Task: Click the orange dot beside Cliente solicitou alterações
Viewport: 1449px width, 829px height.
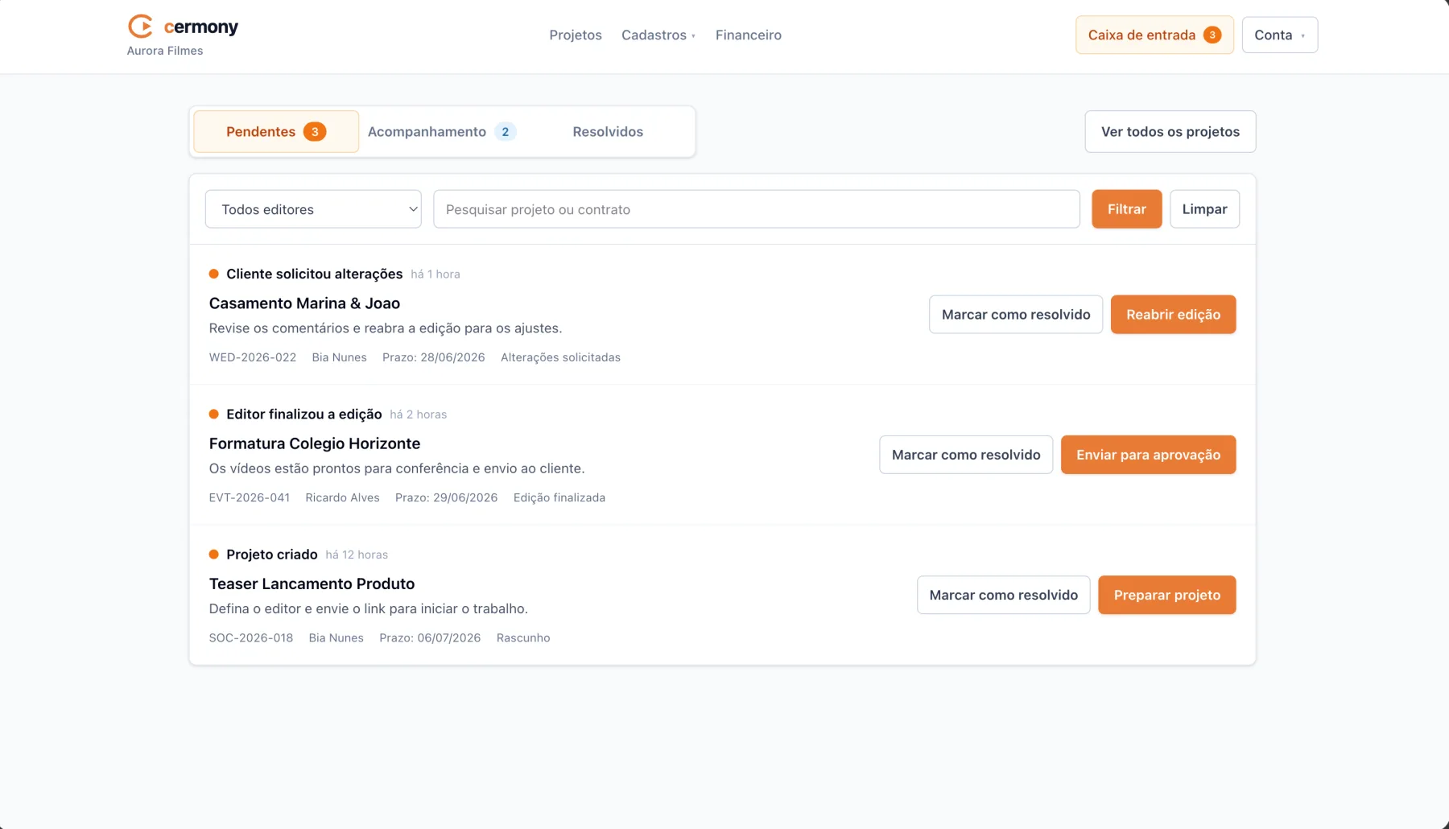Action: tap(214, 274)
